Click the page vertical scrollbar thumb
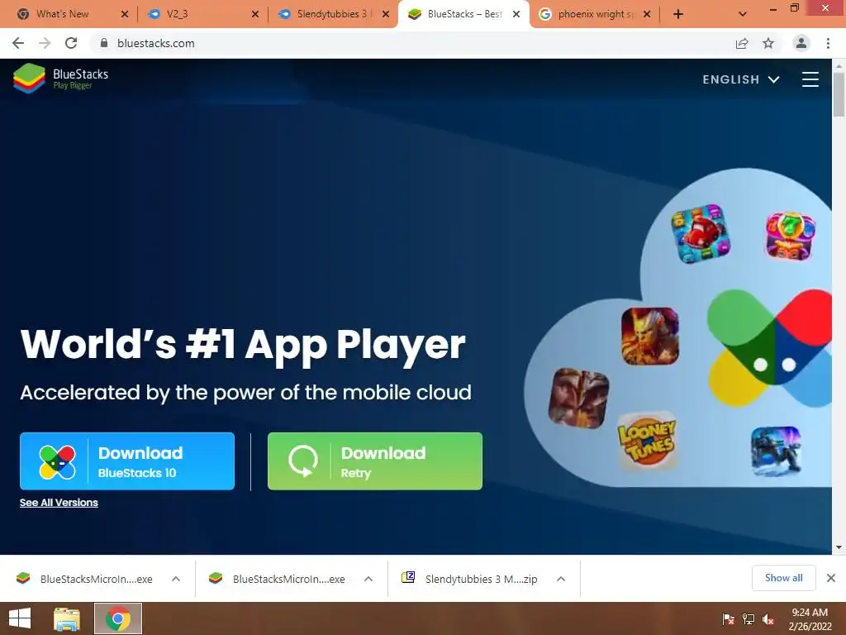This screenshot has height=635, width=846. (839, 94)
